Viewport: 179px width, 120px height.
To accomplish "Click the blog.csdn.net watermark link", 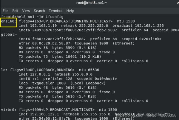I will coord(146,115).
